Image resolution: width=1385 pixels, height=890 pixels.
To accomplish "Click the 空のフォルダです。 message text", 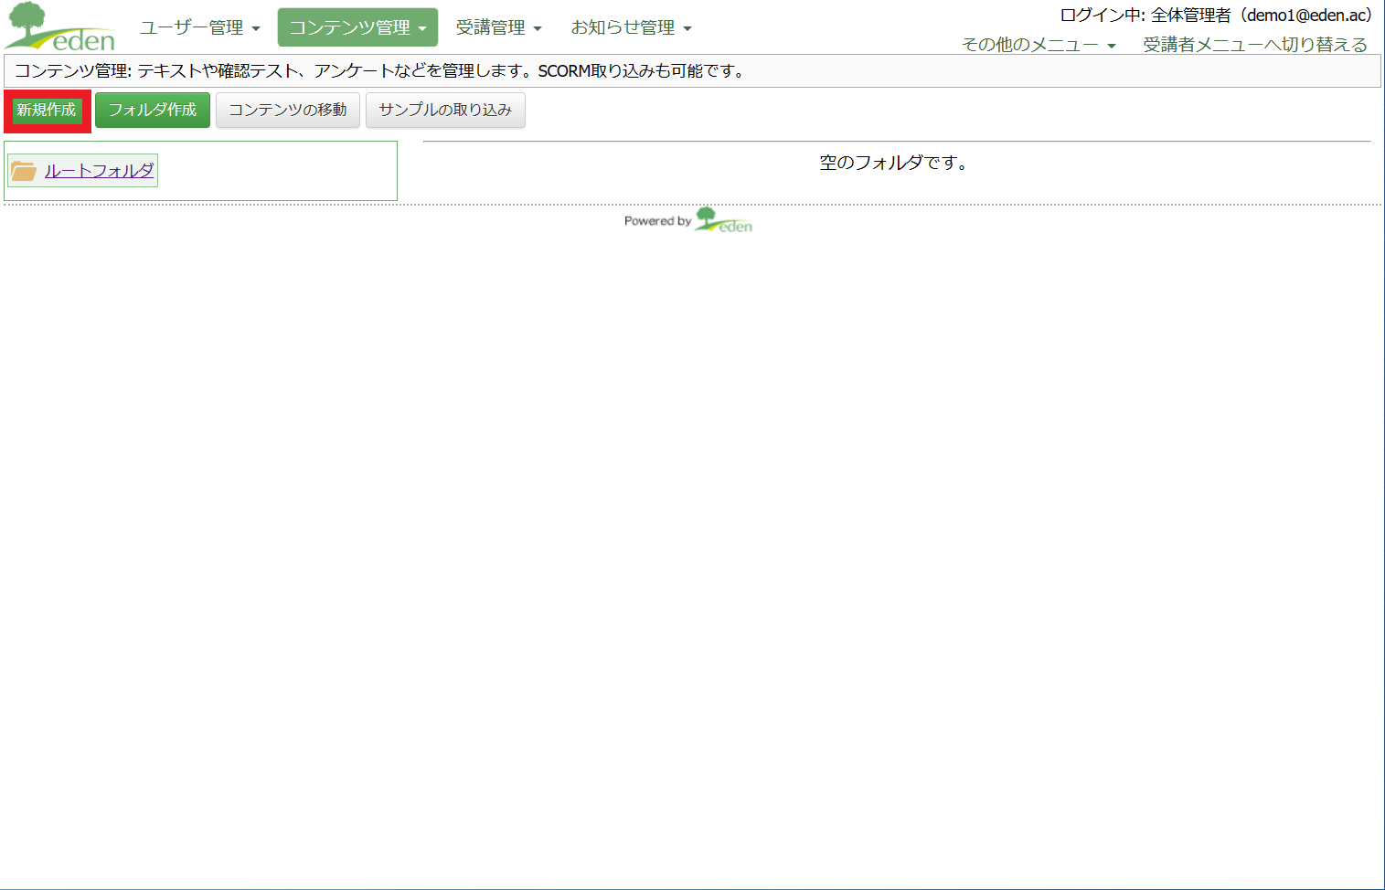I will click(x=894, y=163).
